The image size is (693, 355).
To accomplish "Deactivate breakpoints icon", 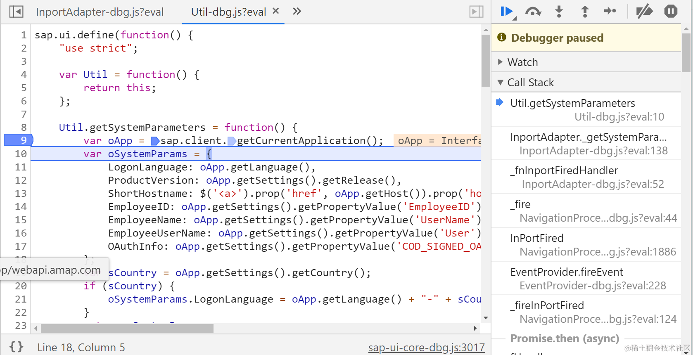I will (x=644, y=12).
